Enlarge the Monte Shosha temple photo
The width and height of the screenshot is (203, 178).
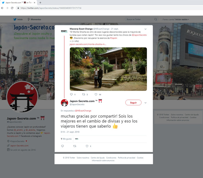108,69
